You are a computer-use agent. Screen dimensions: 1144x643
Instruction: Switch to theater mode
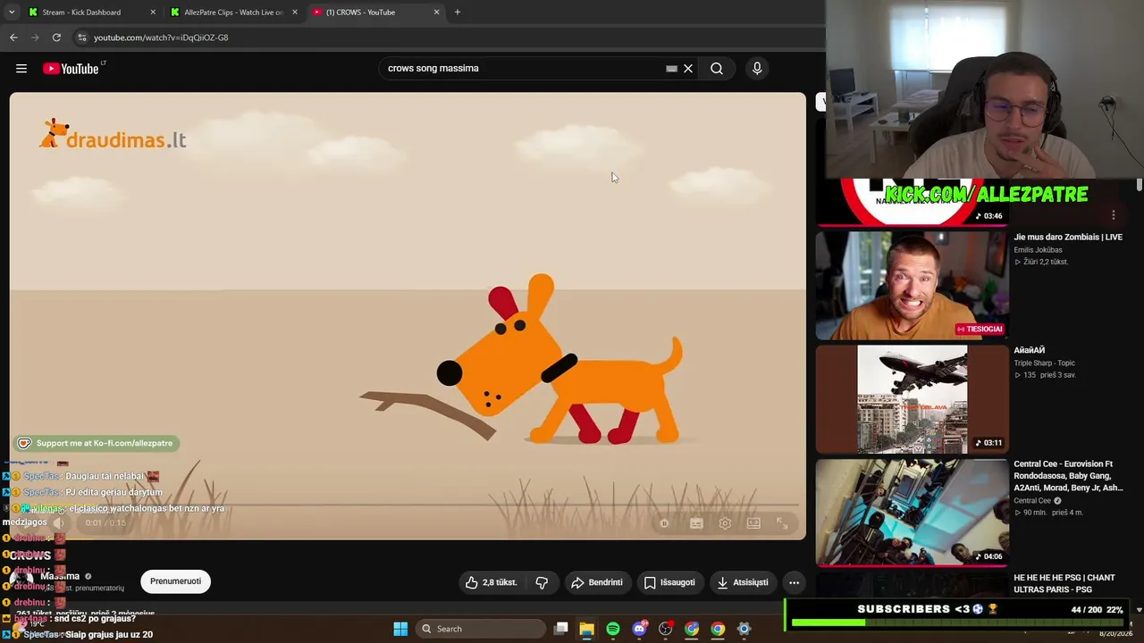pos(753,523)
